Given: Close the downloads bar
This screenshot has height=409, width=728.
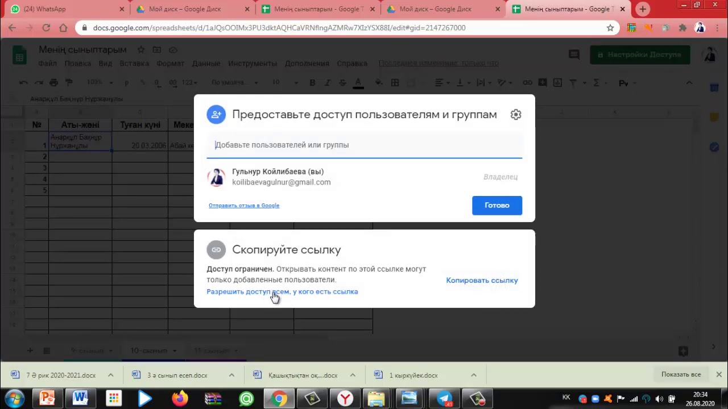Looking at the screenshot, I should [719, 374].
